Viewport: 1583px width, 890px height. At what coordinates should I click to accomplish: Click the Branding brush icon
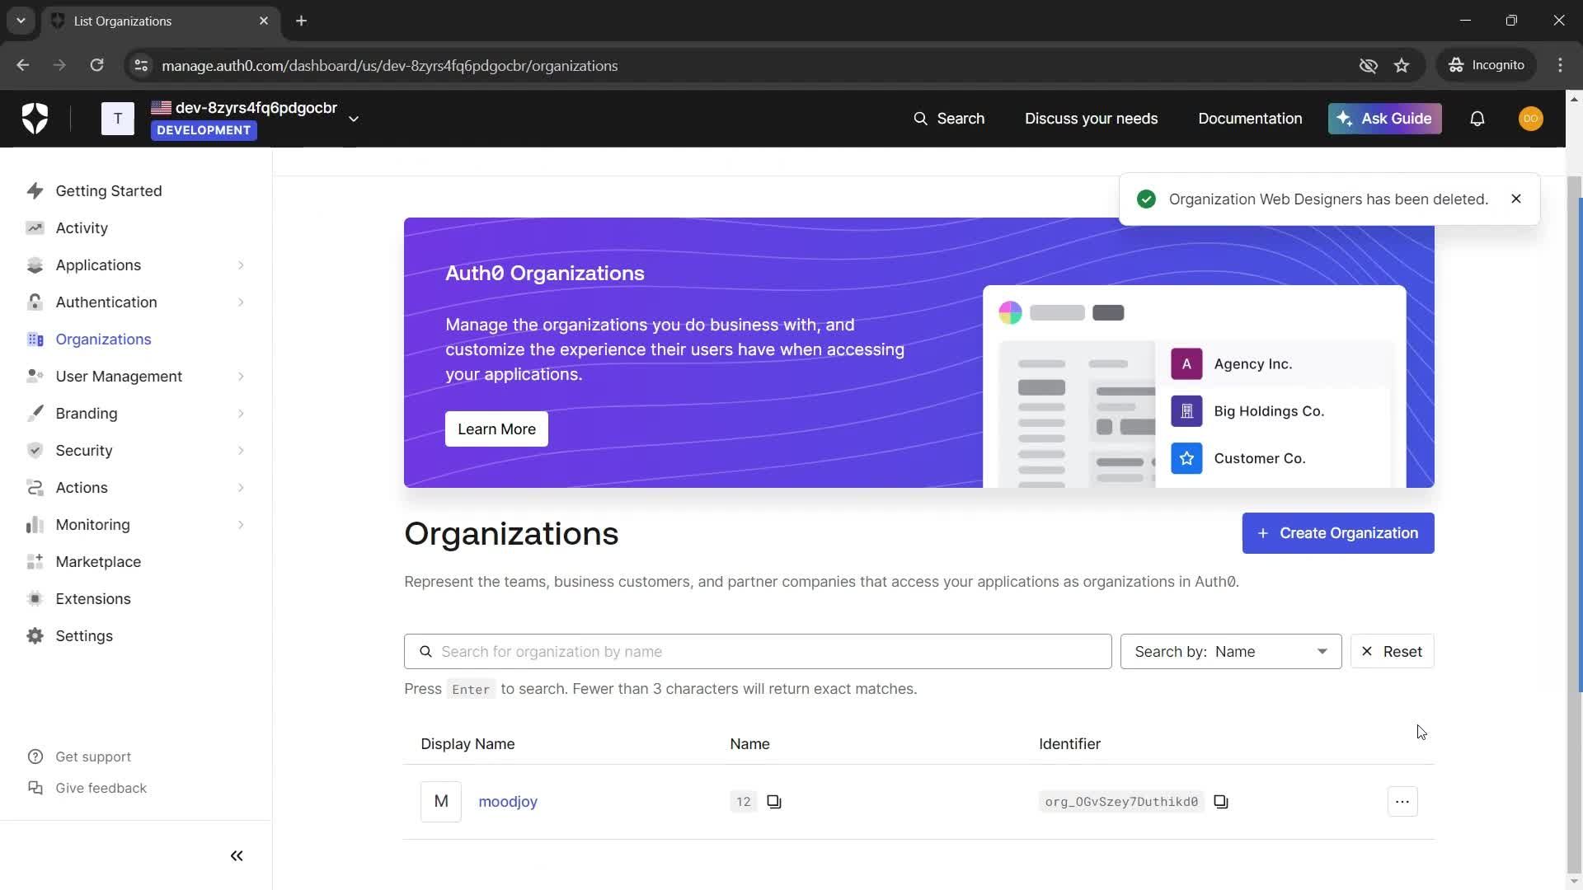tap(35, 413)
